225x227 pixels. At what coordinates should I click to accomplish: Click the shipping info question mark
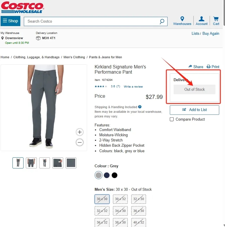140,107
